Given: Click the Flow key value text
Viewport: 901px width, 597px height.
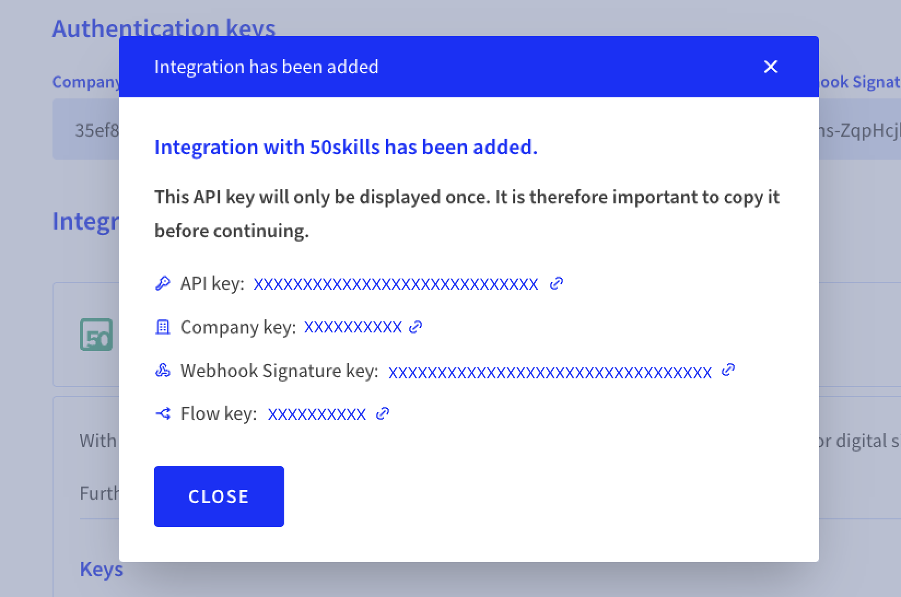Looking at the screenshot, I should (317, 414).
